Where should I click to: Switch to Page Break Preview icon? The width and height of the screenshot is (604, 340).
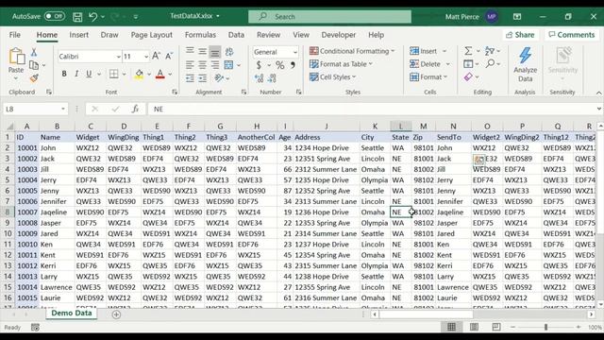coord(496,327)
